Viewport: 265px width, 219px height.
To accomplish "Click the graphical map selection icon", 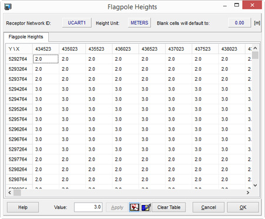I will 134,207.
